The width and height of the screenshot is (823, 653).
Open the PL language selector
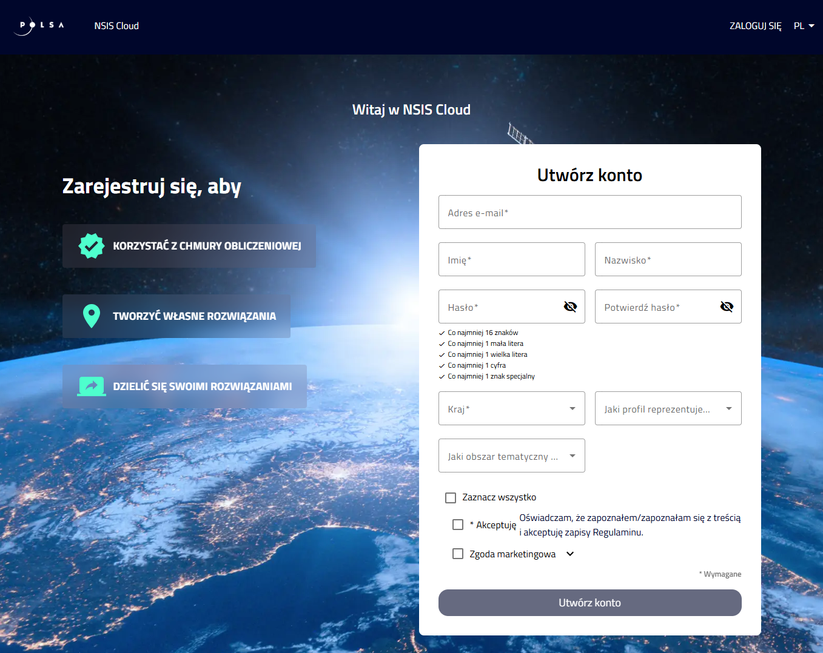coord(804,26)
